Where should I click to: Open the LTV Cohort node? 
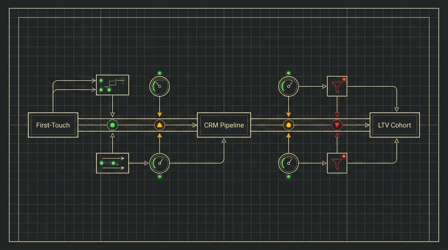tap(395, 125)
